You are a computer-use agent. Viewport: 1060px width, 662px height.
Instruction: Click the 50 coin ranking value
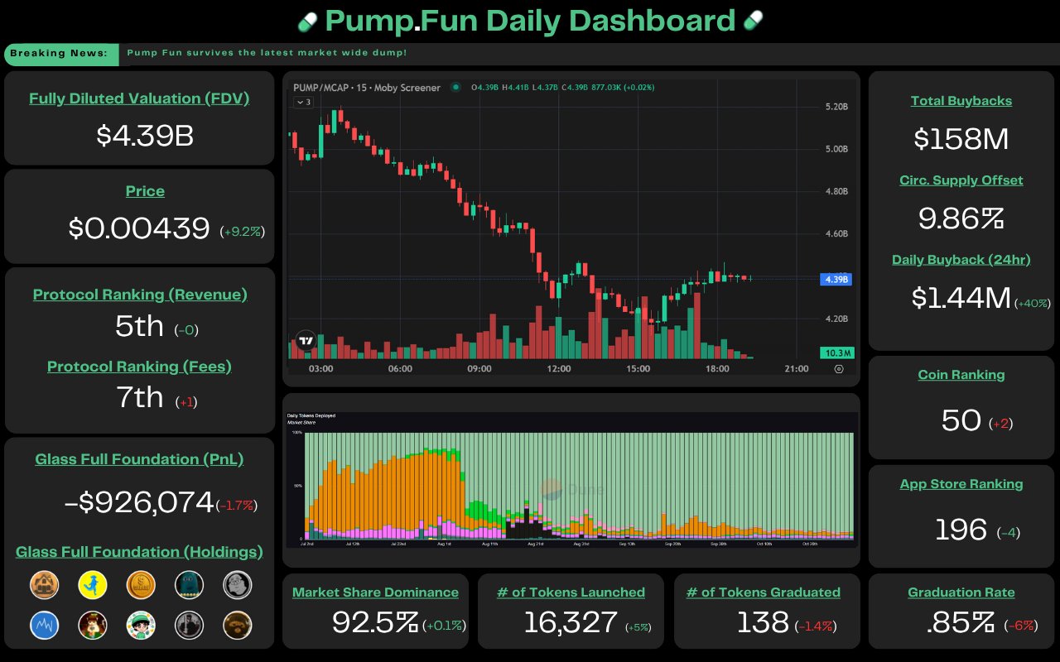[961, 420]
